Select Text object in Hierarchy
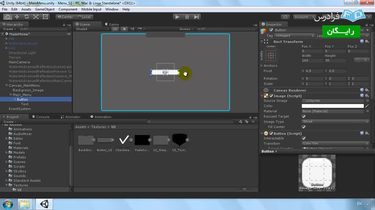This screenshot has height=210, width=375. [25, 104]
